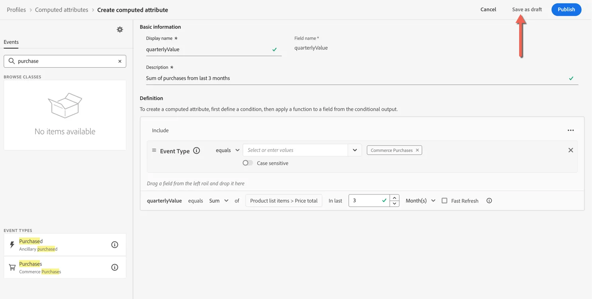Open the Include container more options menu
Image resolution: width=592 pixels, height=299 pixels.
point(571,130)
